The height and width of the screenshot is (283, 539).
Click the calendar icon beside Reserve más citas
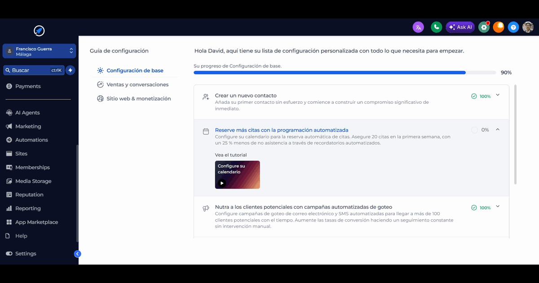[x=206, y=132]
